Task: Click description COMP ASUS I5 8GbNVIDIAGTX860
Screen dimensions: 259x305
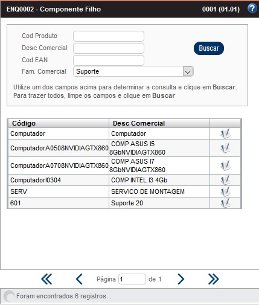Action: point(159,148)
